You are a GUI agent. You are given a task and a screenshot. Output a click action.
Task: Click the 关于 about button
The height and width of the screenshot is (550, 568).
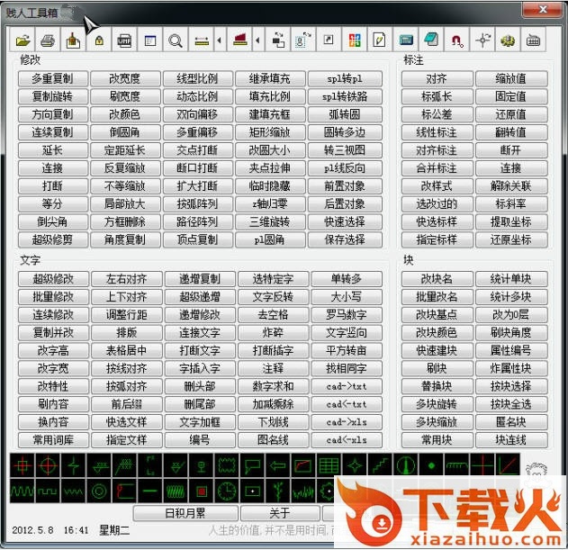[280, 513]
